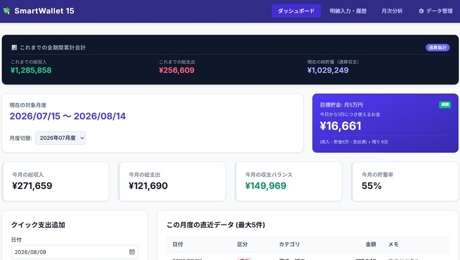Click the メモ column header
Screen dimensions: 460x260
coord(394,244)
